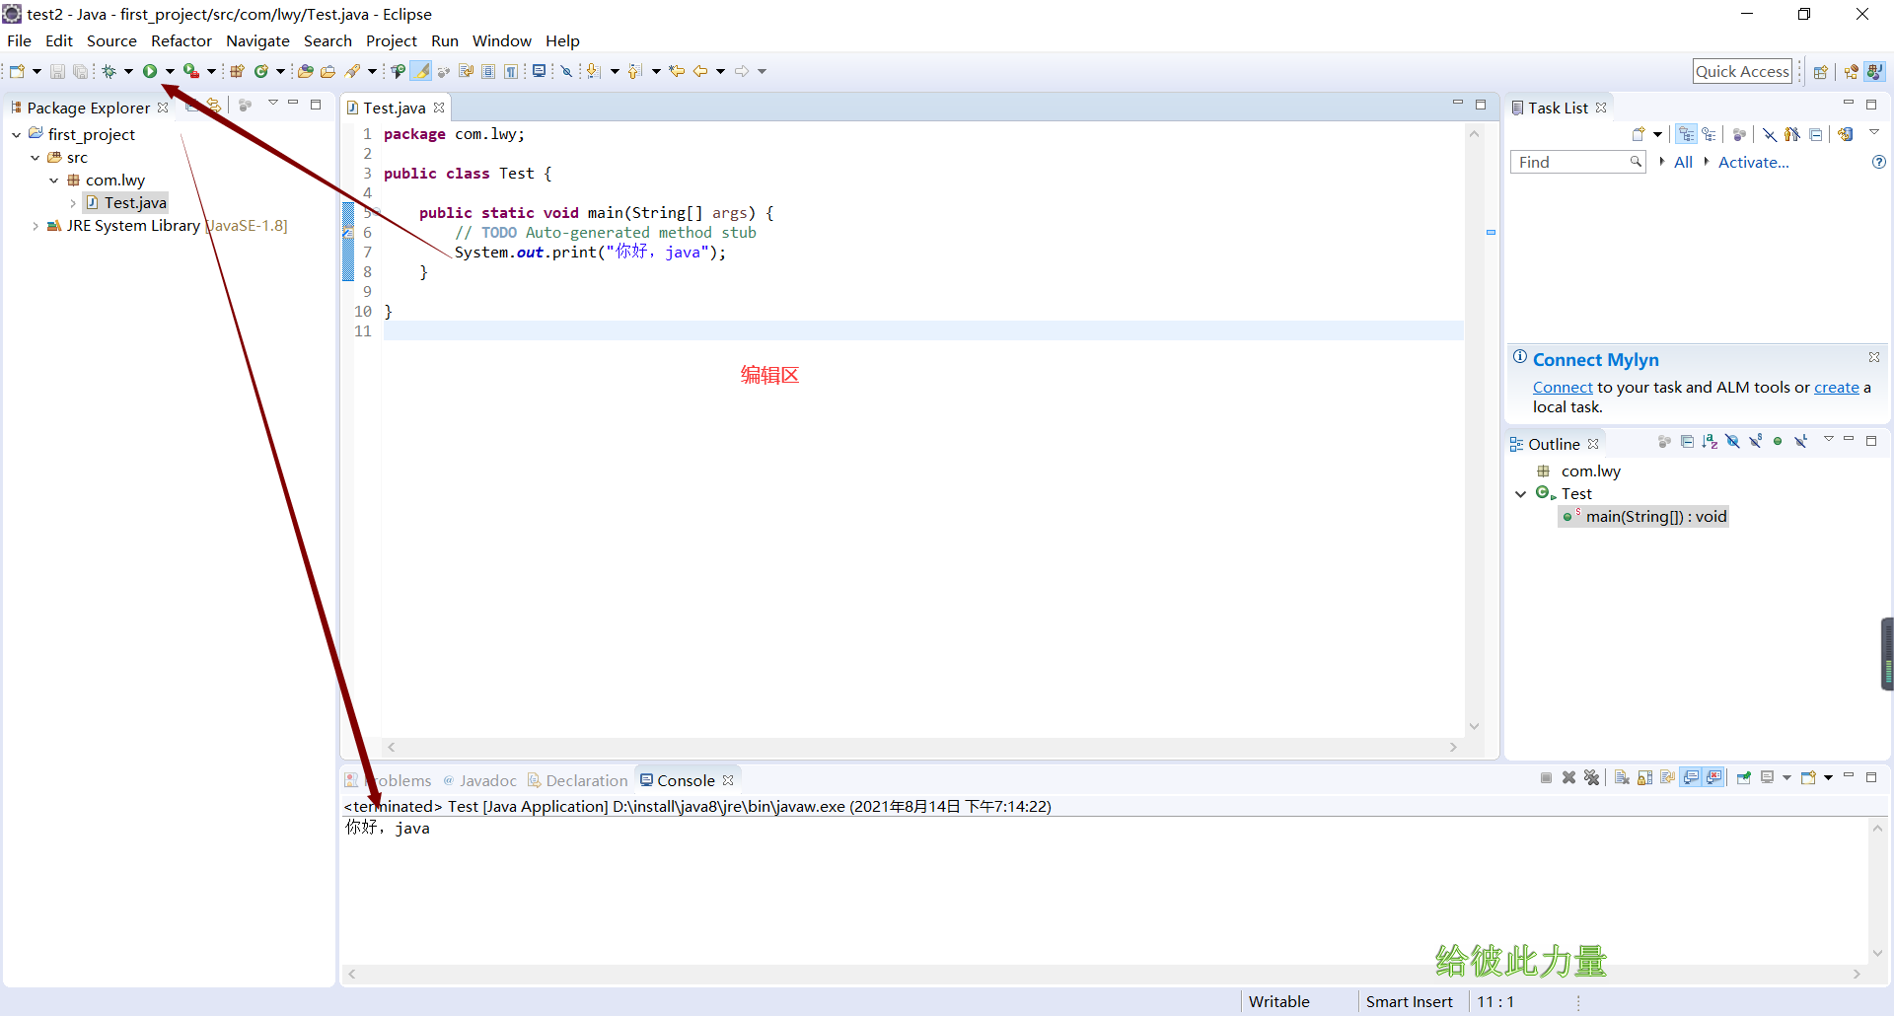Open the Back history dropdown arrow
This screenshot has height=1016, width=1894.
click(720, 71)
